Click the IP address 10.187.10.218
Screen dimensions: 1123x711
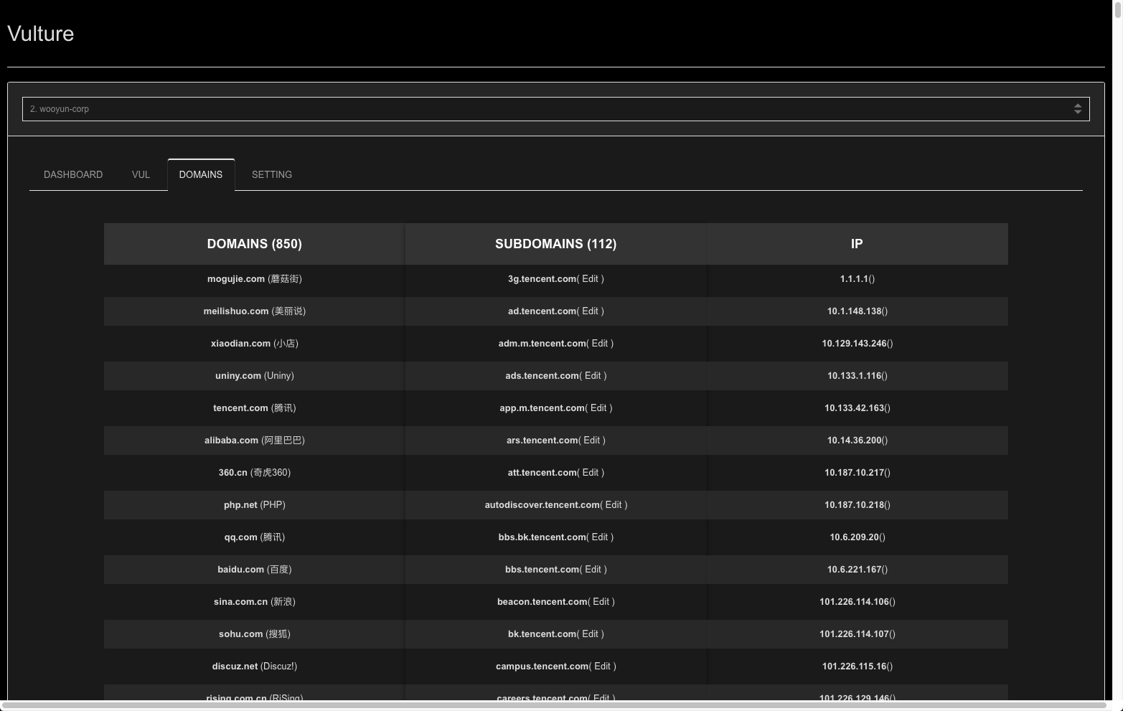(854, 505)
